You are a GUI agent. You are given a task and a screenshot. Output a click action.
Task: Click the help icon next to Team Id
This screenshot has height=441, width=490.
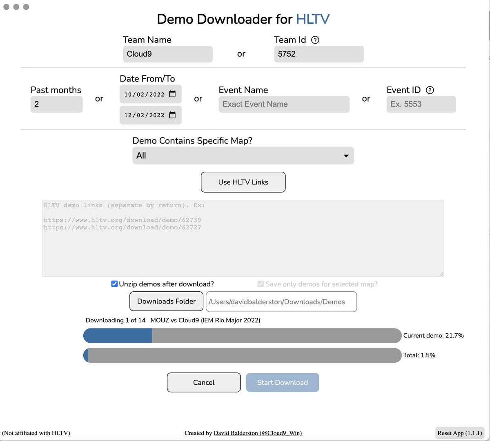(x=314, y=40)
